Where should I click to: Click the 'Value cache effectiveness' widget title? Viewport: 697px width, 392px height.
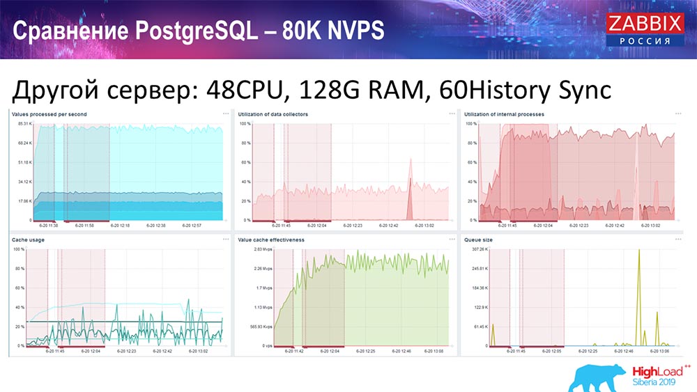[x=271, y=240]
